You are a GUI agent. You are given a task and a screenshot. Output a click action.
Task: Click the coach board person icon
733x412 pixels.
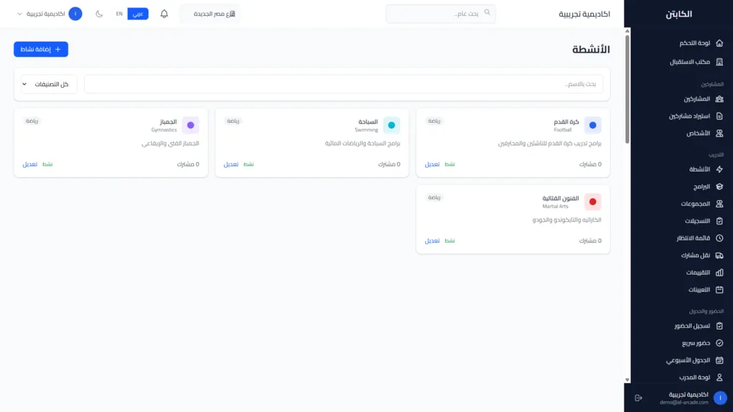coord(719,378)
